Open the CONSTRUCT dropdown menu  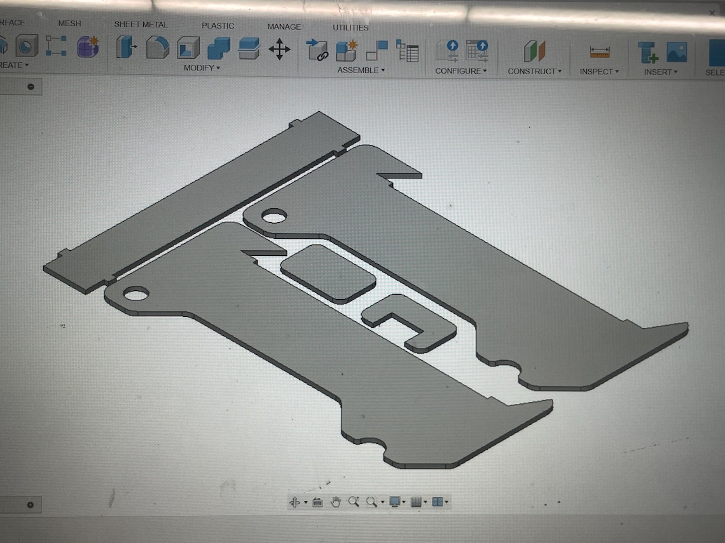pyautogui.click(x=534, y=72)
